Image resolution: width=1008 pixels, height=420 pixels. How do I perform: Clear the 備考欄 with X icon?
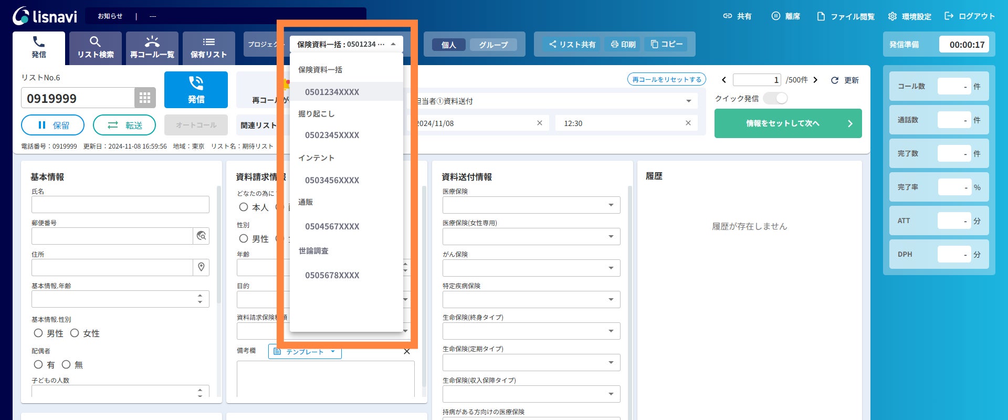(406, 351)
